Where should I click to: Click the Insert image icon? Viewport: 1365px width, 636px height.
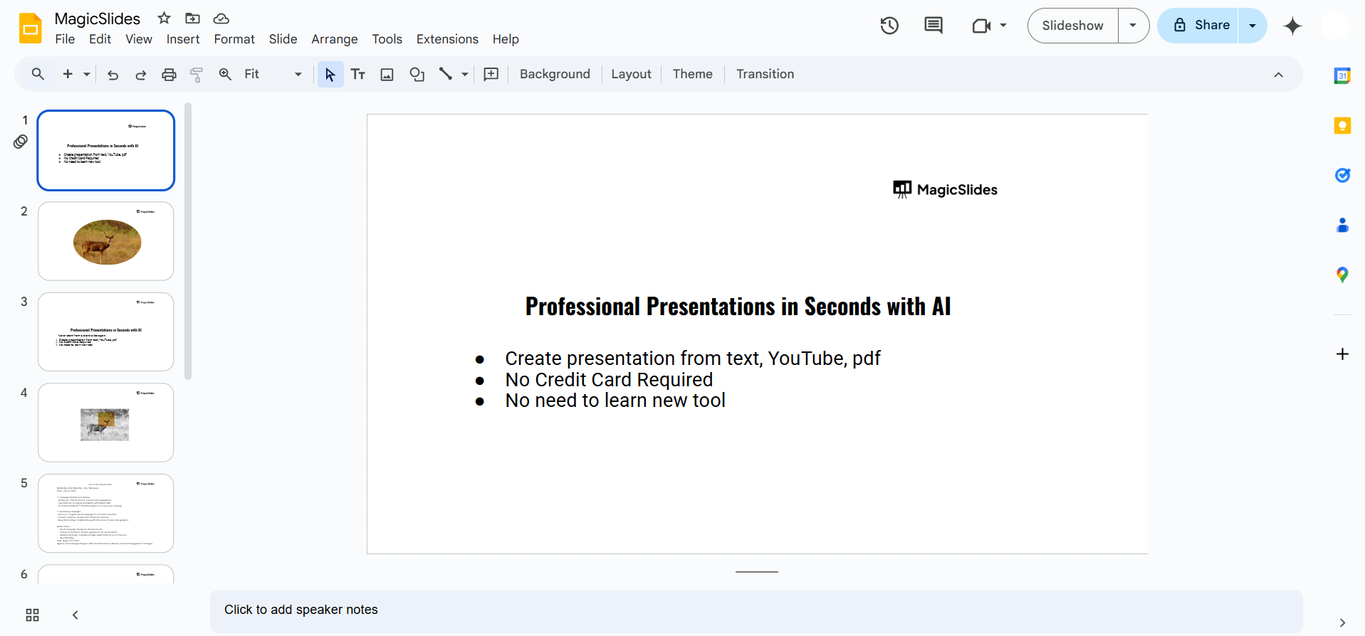point(387,75)
